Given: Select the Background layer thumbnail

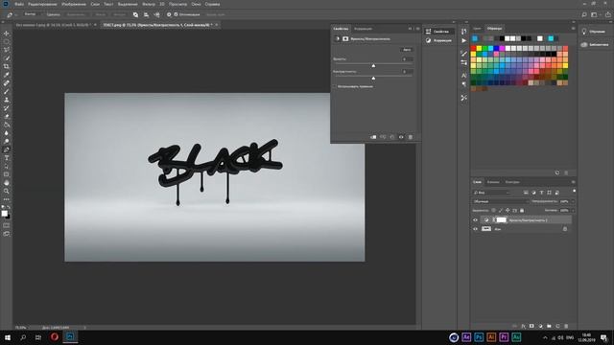Looking at the screenshot, I should (x=486, y=229).
